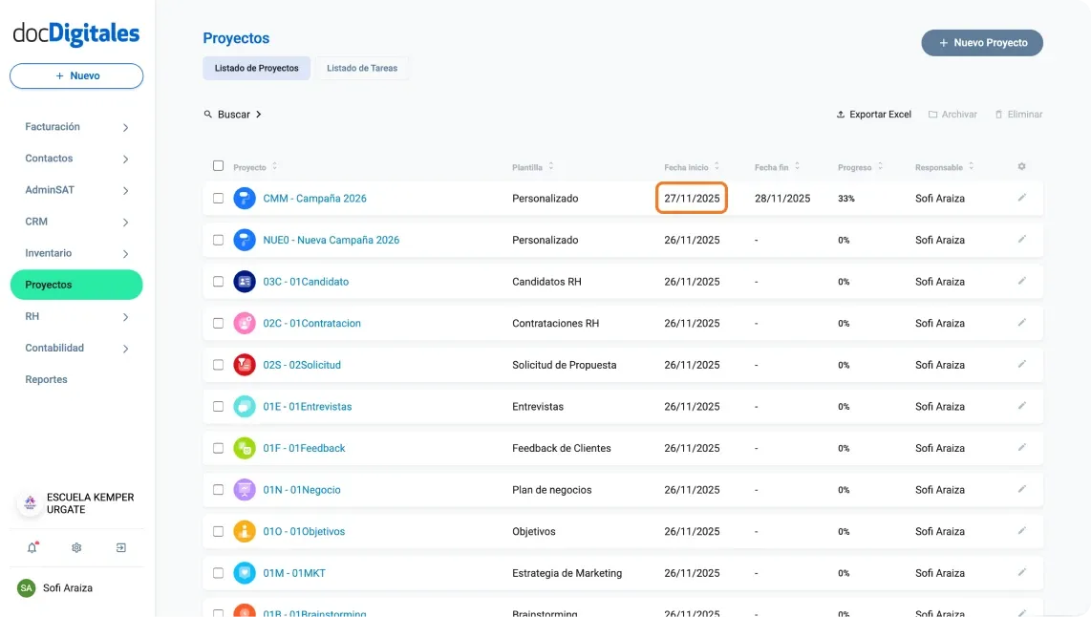Check the select-all checkbox in the header

coord(218,165)
